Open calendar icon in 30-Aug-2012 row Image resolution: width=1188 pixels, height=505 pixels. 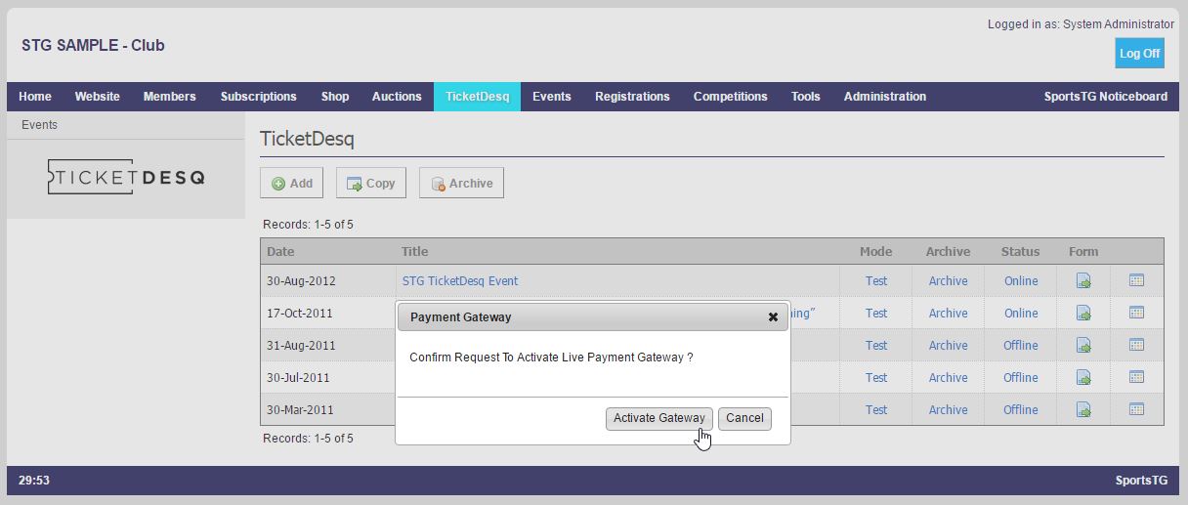[x=1136, y=280]
